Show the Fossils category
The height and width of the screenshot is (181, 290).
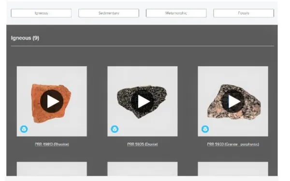(x=244, y=13)
